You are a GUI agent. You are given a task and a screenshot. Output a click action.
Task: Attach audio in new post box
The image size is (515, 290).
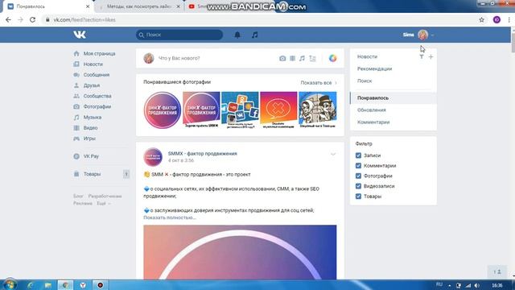[x=302, y=59]
